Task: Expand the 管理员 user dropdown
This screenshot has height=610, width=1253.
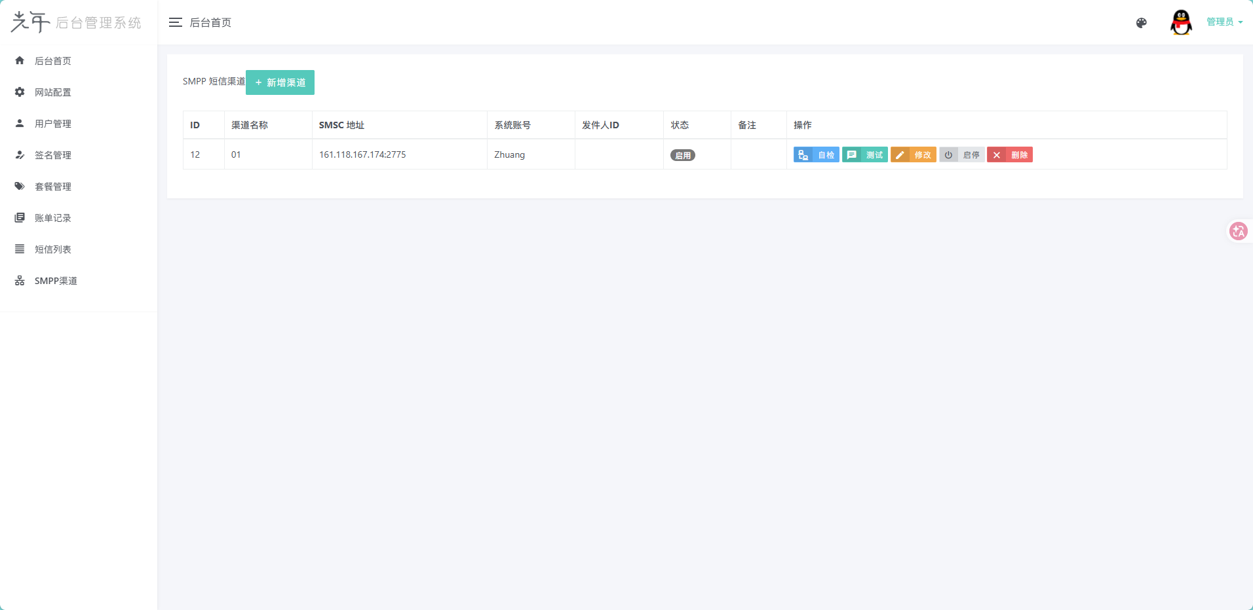Action: coord(1224,22)
